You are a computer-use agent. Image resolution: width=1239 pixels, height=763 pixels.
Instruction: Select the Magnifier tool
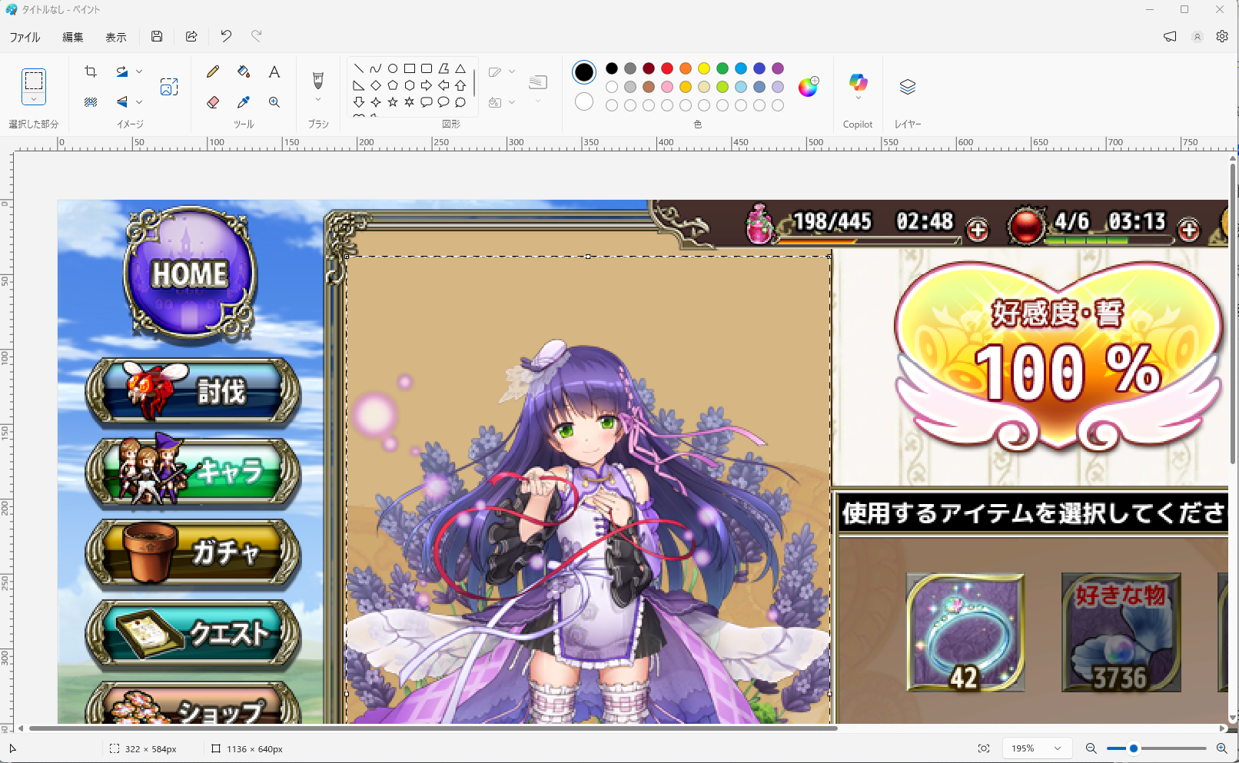274,101
